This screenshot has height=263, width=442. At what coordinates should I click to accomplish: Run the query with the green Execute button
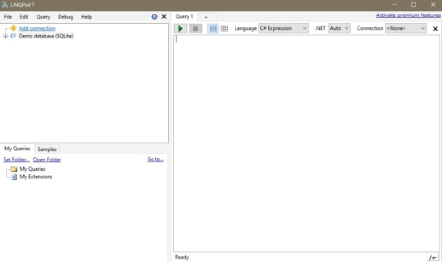(180, 28)
